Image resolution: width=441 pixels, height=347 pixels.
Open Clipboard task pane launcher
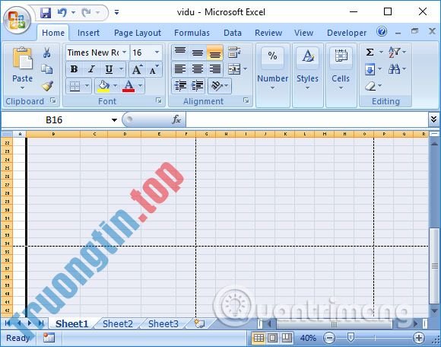point(53,100)
